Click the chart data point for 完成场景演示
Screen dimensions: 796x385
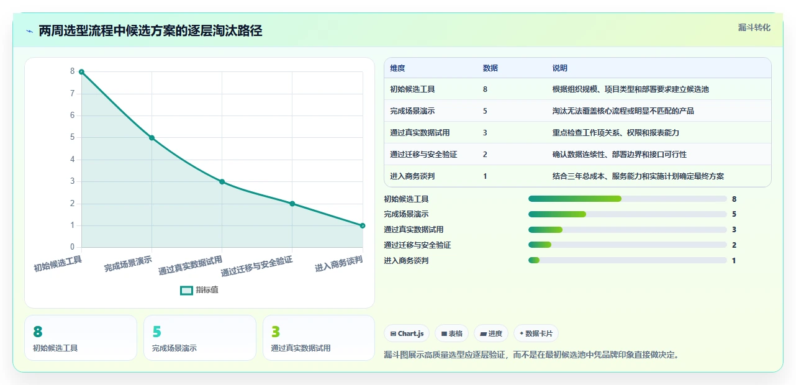click(x=152, y=138)
